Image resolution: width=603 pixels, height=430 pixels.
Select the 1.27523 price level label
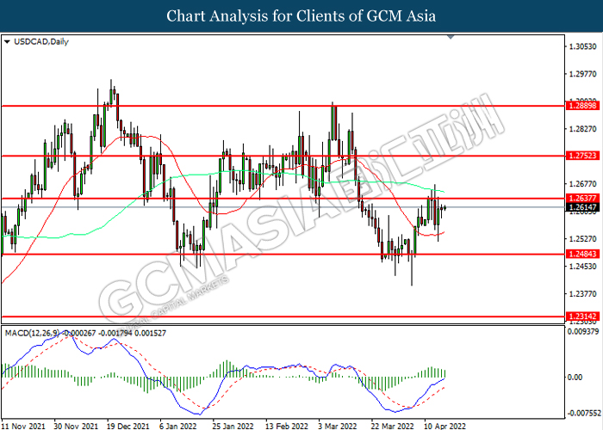582,156
